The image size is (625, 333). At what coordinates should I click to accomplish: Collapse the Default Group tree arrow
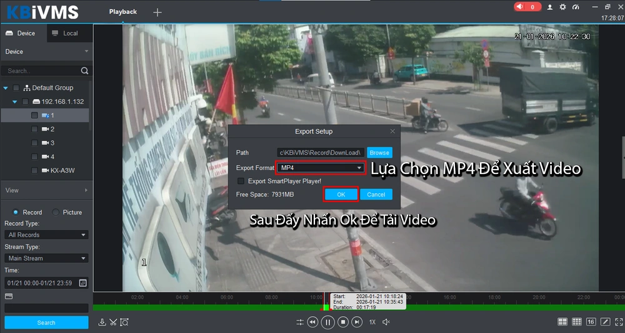6,88
